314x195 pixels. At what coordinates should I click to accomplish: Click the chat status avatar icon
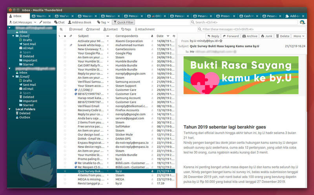pyautogui.click(x=302, y=22)
